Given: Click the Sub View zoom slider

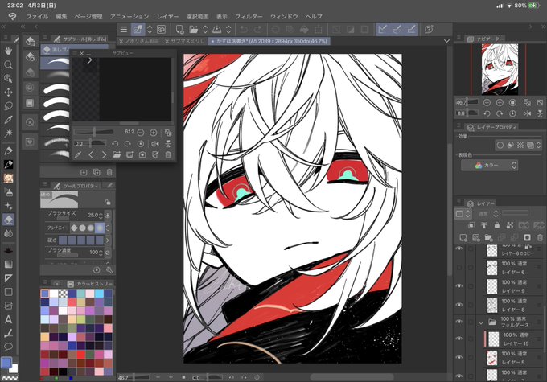Looking at the screenshot, I should [x=93, y=132].
